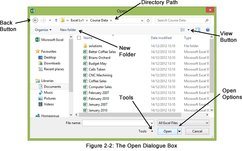
Task: Sort by the Date modified column header
Action: coord(161,38)
